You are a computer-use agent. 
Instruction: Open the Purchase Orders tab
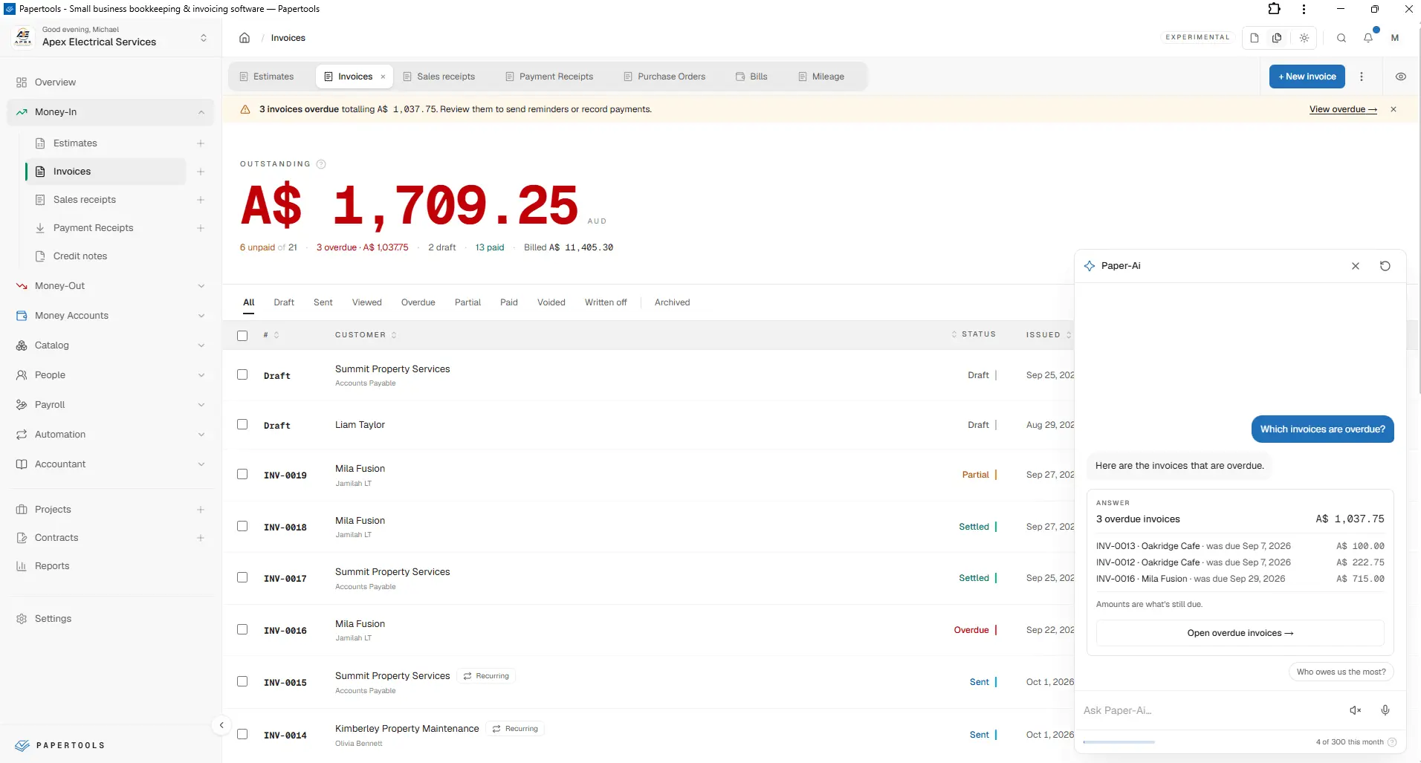coord(664,77)
